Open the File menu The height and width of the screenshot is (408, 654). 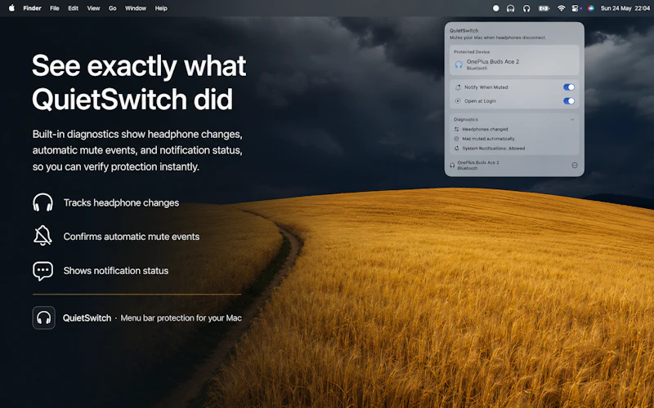click(x=55, y=8)
